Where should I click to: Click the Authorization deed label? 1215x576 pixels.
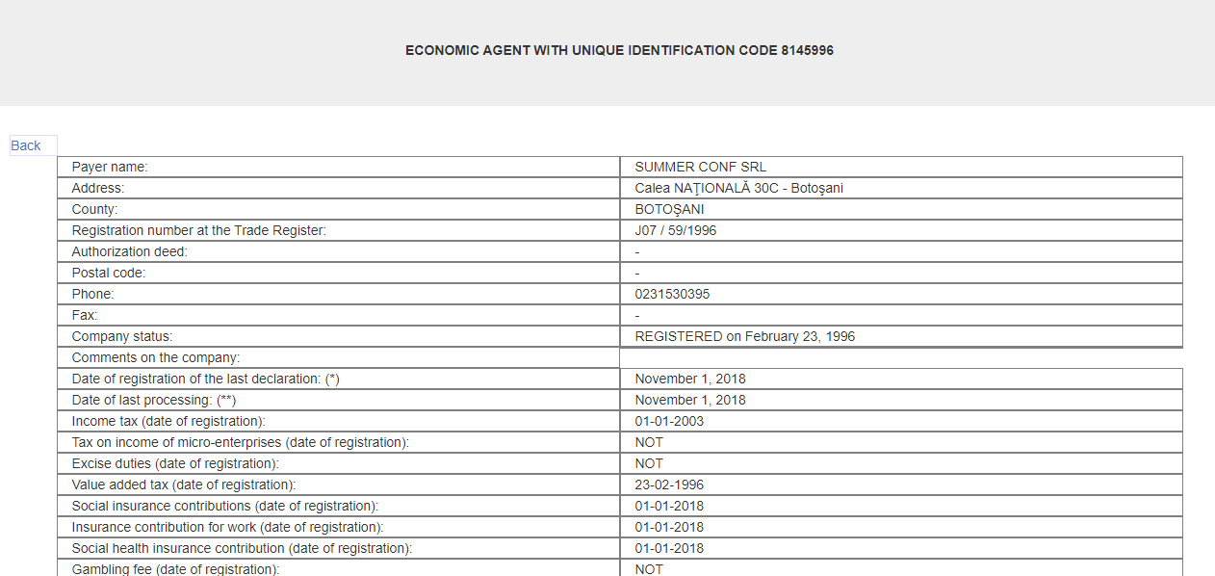pos(129,251)
